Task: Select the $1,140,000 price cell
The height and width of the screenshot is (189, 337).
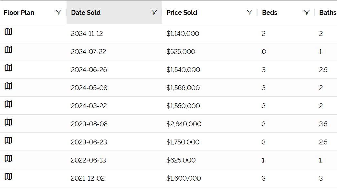Action: coord(183,34)
